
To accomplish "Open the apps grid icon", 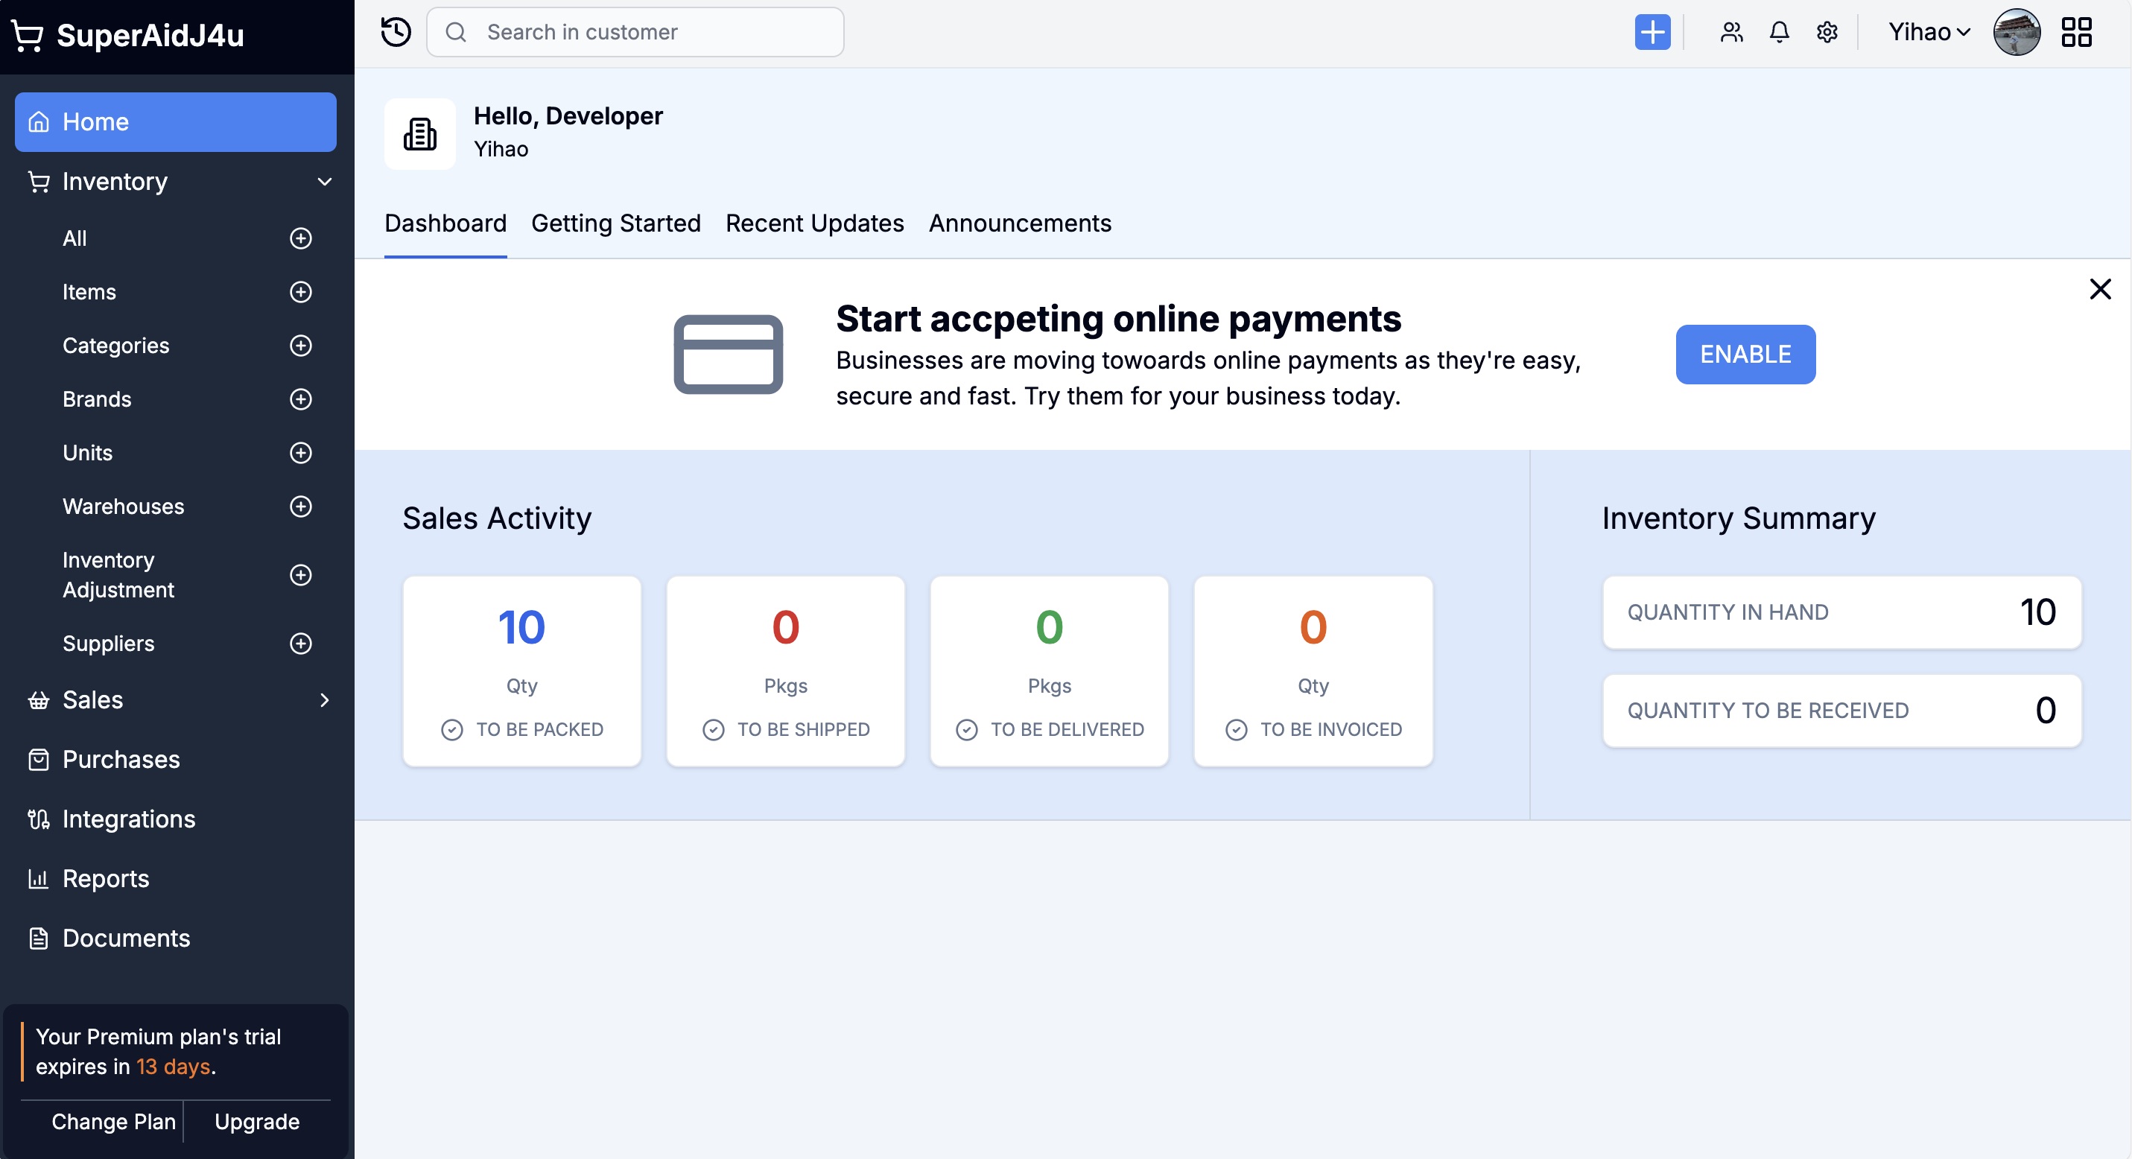I will [x=2075, y=32].
